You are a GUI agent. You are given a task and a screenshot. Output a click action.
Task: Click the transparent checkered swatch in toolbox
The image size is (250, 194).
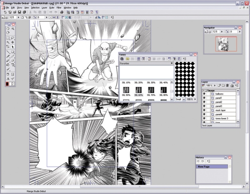(13, 84)
